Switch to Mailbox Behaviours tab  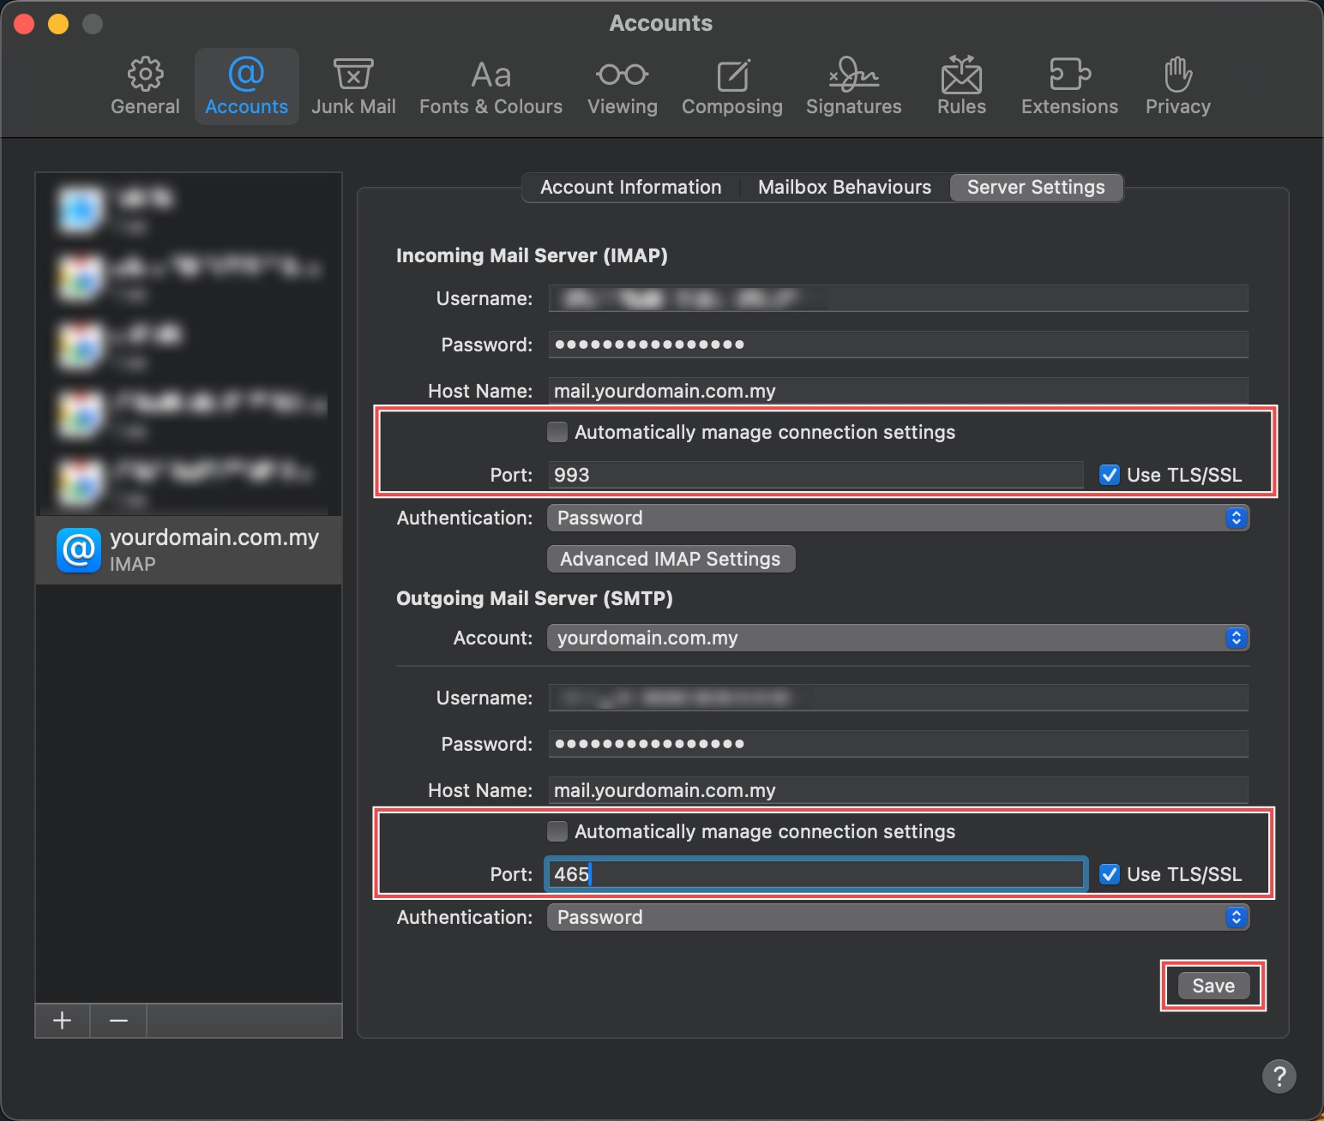(844, 187)
